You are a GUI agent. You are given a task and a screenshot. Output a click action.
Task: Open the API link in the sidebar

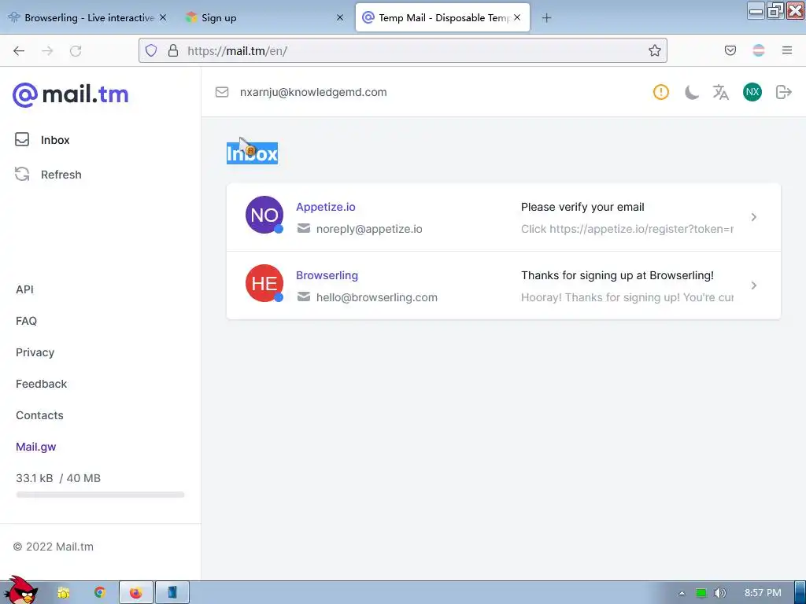pos(24,289)
